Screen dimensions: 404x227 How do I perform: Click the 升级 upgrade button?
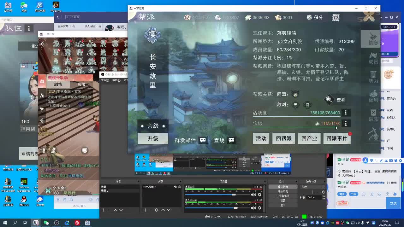pyautogui.click(x=153, y=139)
